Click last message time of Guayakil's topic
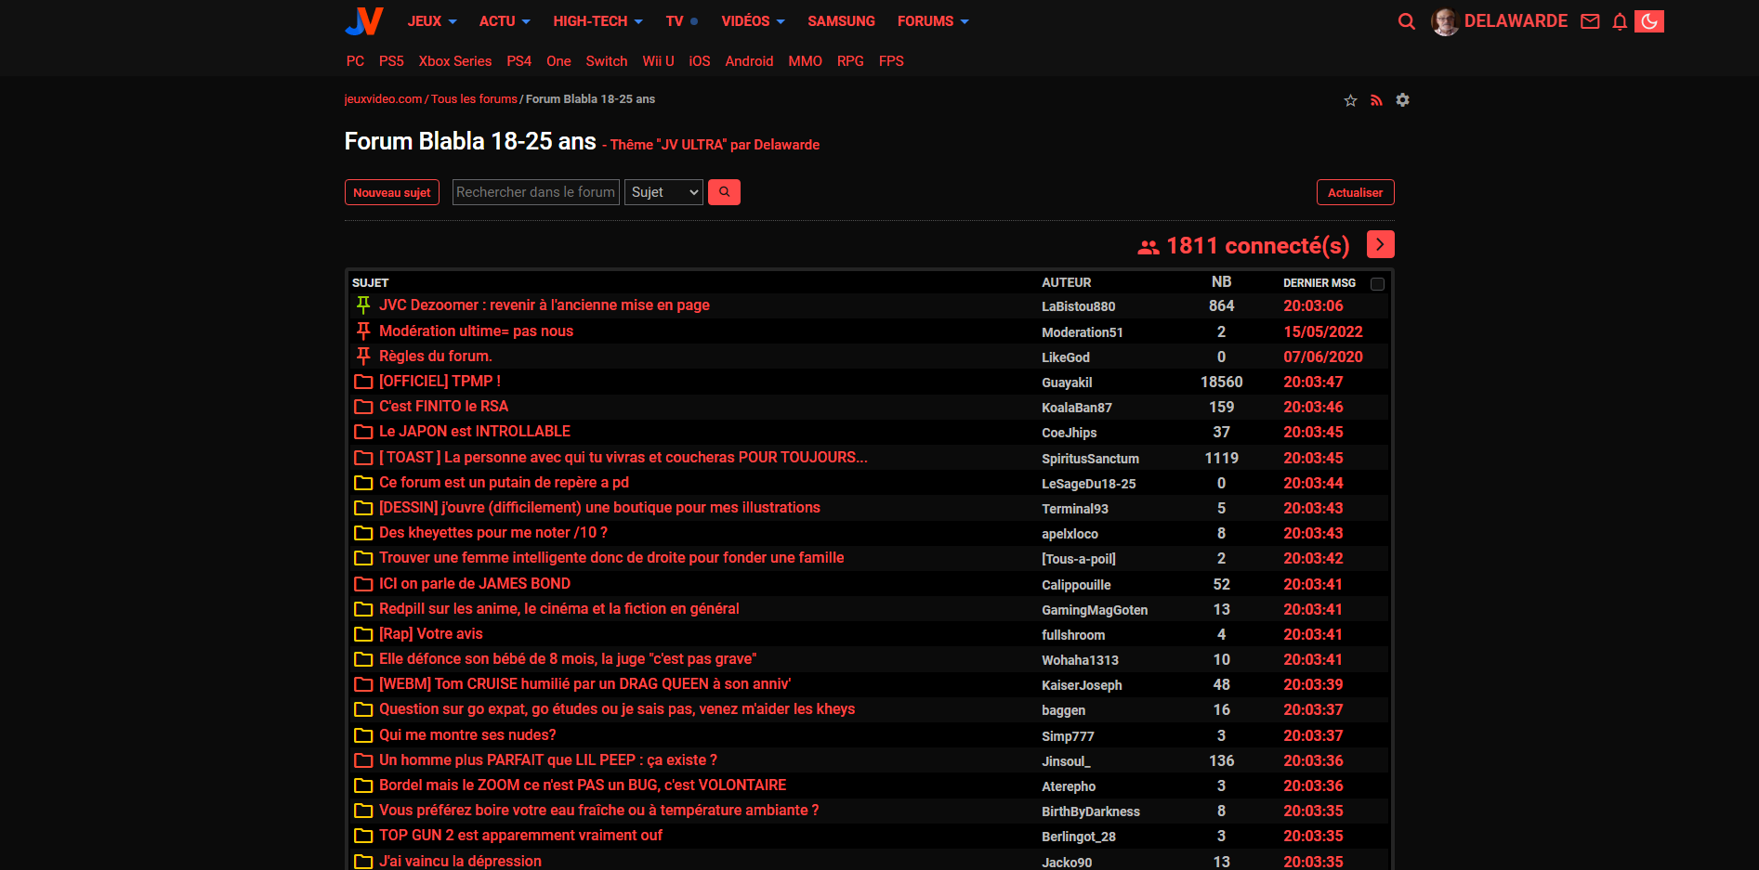The width and height of the screenshot is (1759, 870). pos(1313,382)
